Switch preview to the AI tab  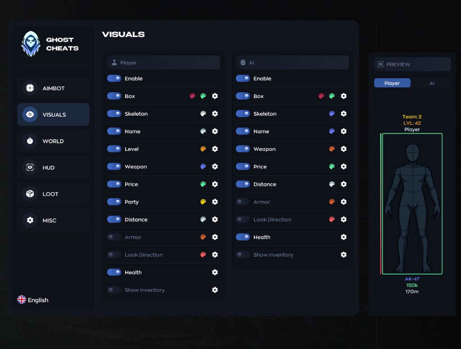tap(432, 83)
